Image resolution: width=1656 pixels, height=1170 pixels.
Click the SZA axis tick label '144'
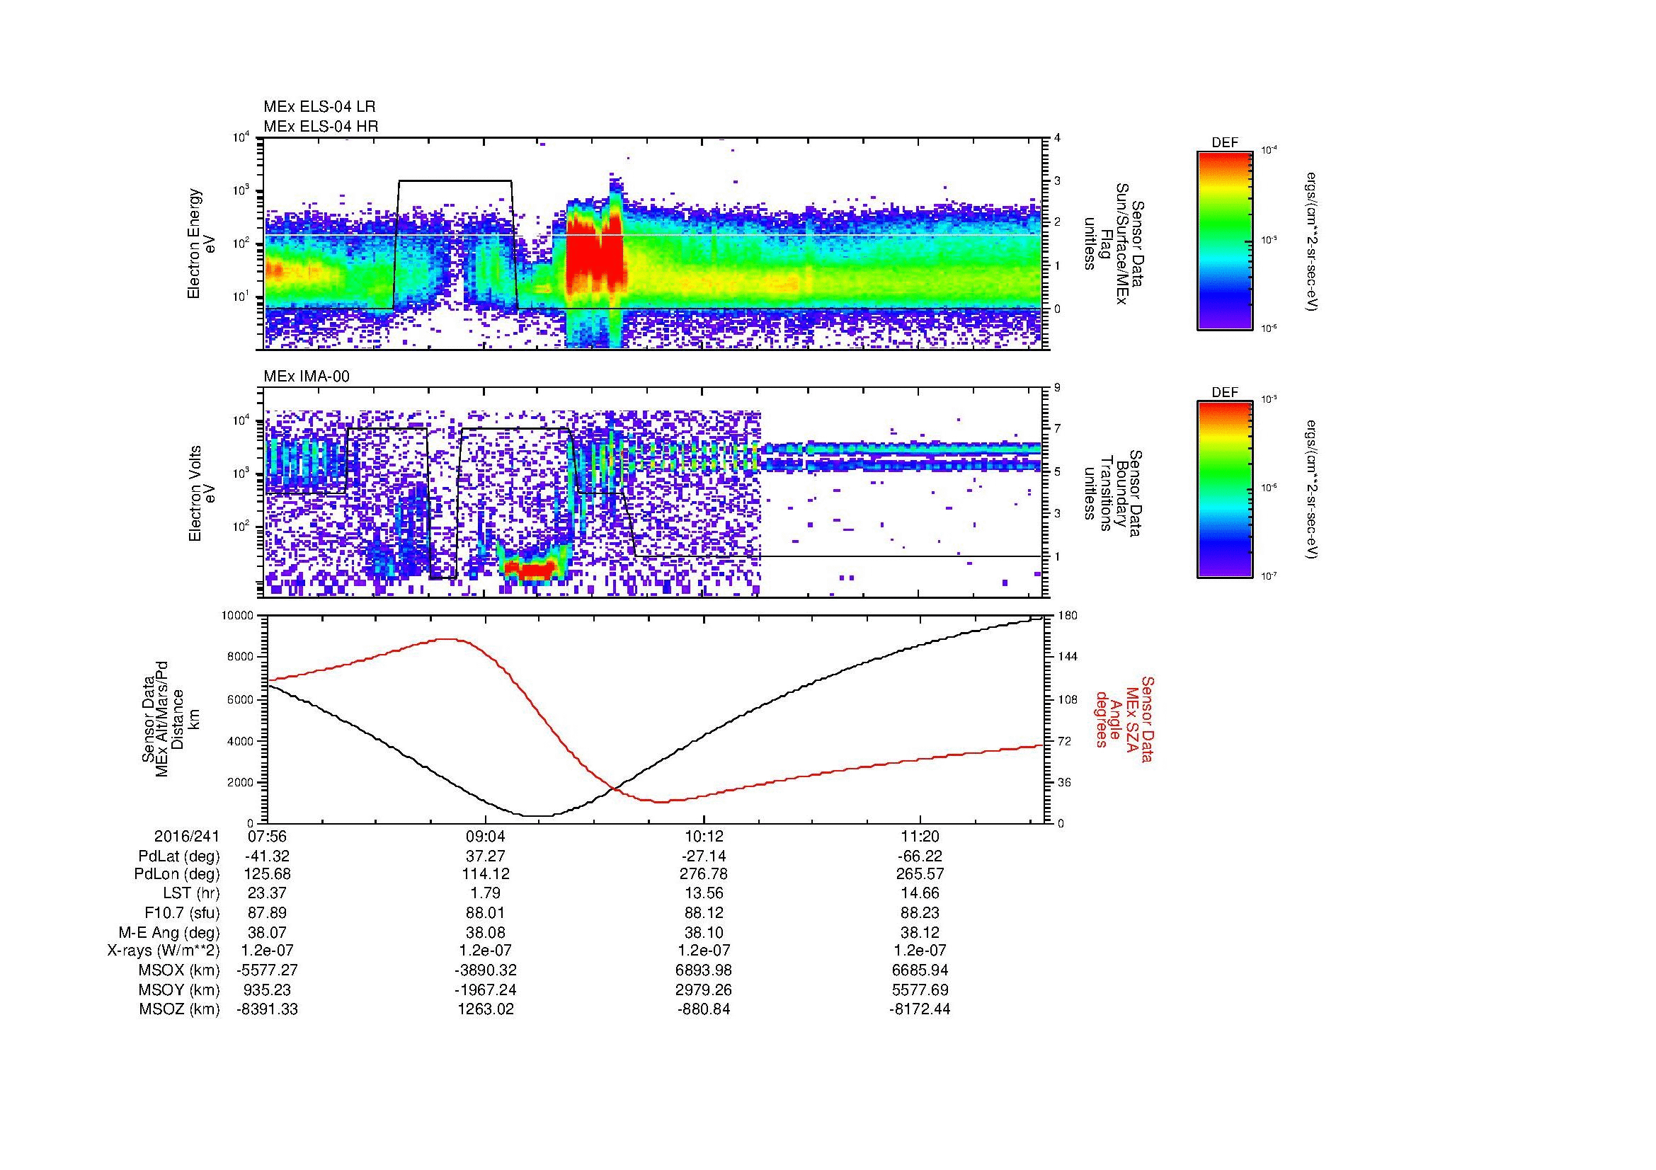click(x=1068, y=658)
